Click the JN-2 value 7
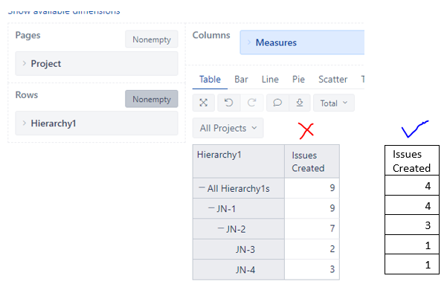447x296 pixels. [312, 229]
